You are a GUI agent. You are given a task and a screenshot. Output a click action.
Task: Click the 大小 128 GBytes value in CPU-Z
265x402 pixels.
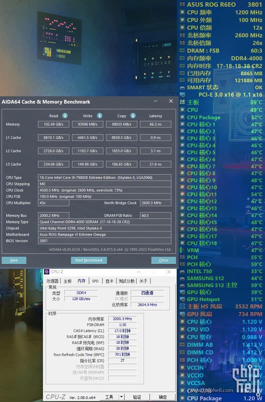(81, 299)
